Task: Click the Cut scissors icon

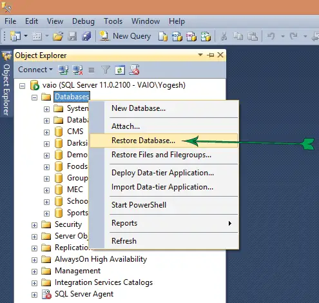Action: (224, 36)
